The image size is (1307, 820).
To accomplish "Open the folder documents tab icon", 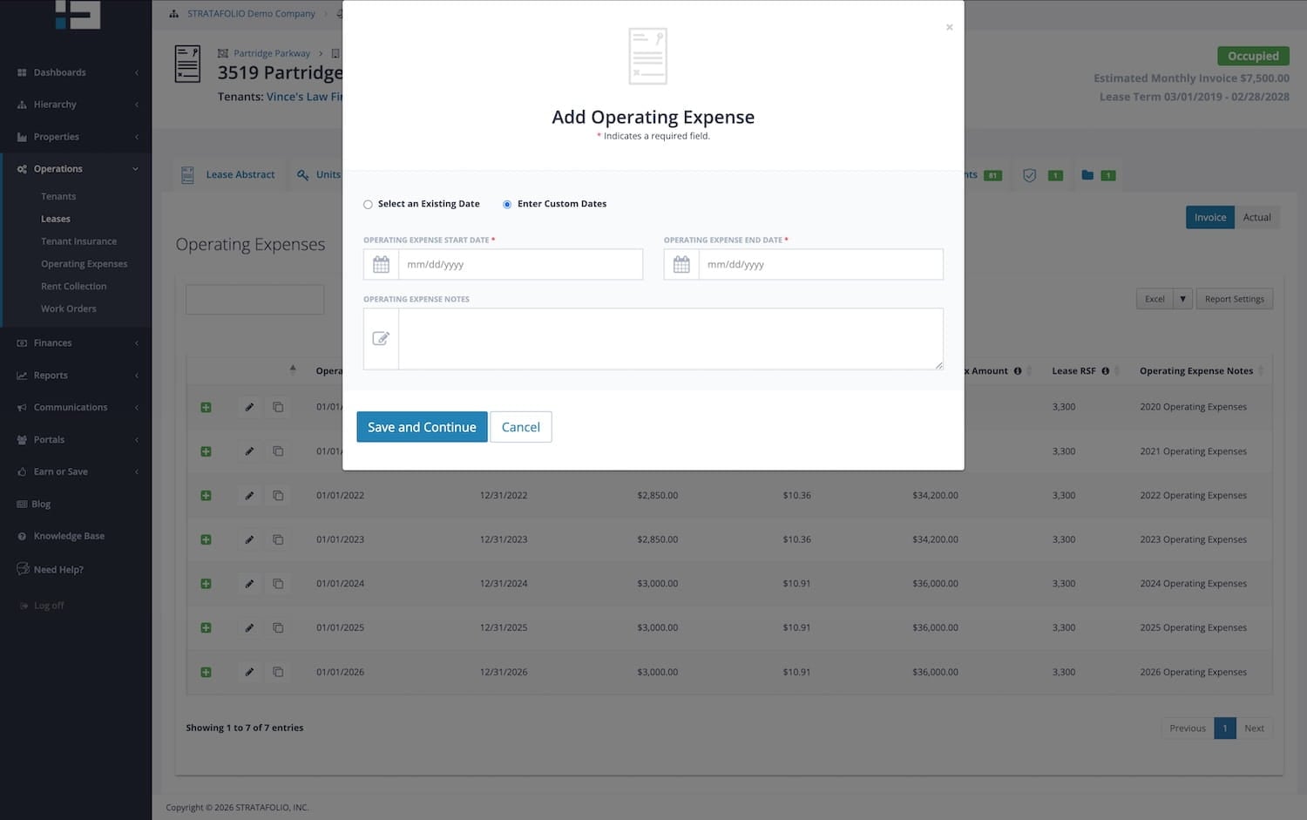I will [1087, 175].
